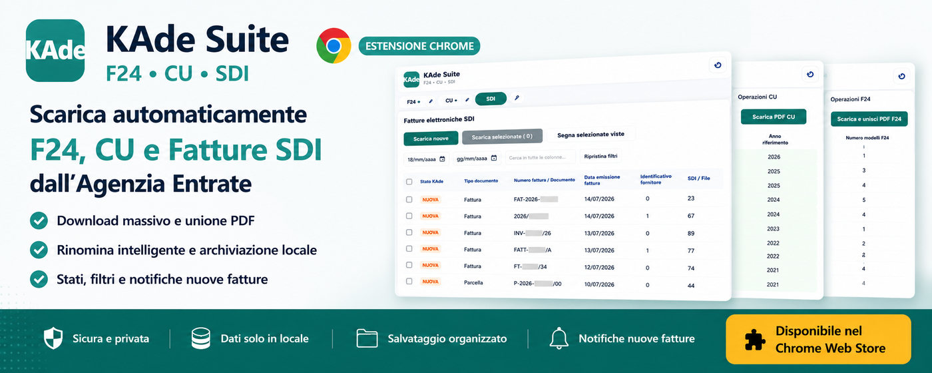Viewport: 932px width, 373px height.
Task: Click the folder icon beside Salvataggio organizzato
Action: pos(367,338)
